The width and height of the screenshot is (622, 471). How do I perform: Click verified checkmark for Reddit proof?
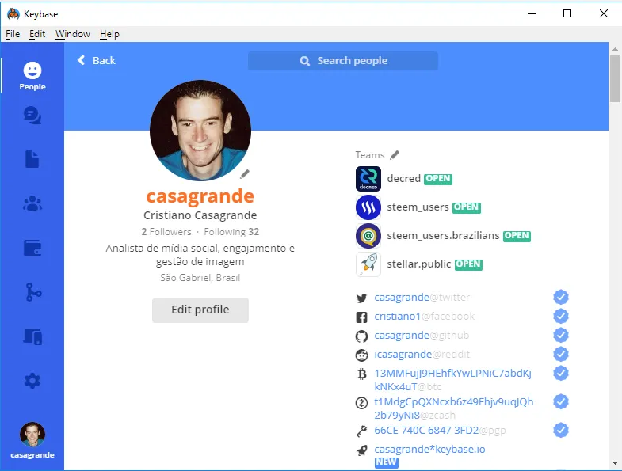tap(561, 354)
